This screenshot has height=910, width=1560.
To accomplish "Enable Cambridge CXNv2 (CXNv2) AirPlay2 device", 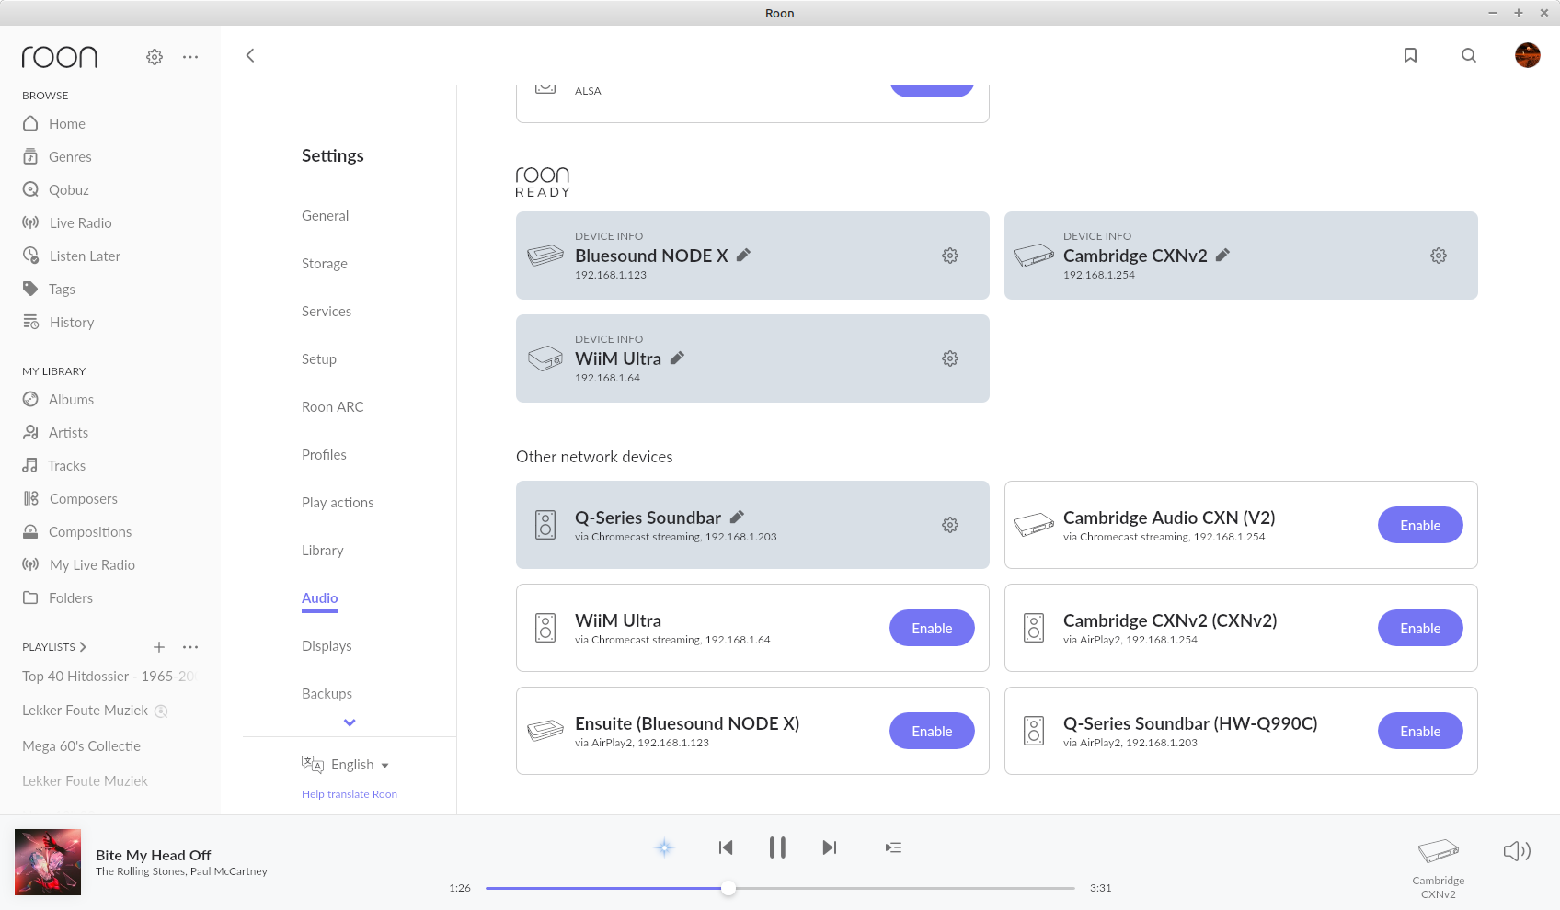I will pos(1420,628).
